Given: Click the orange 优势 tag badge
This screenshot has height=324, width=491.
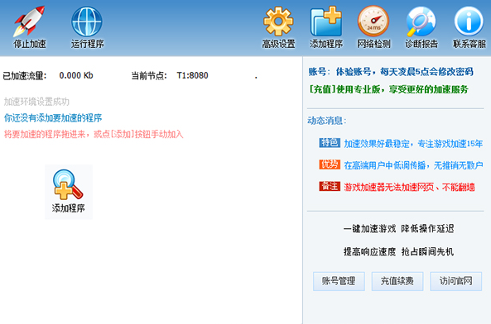Looking at the screenshot, I should click(330, 164).
